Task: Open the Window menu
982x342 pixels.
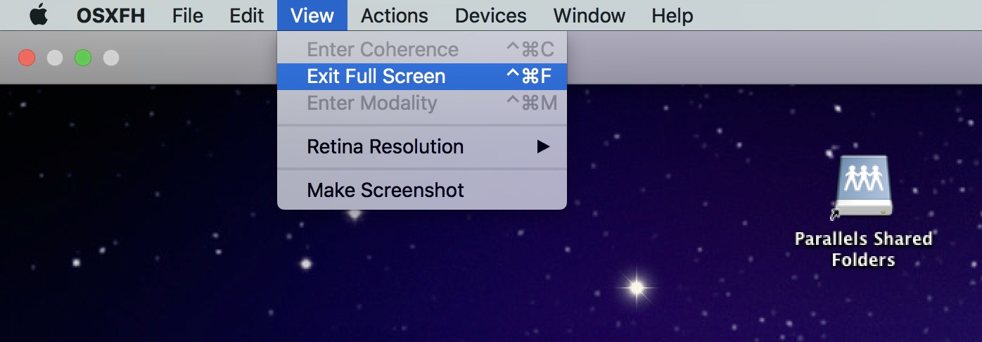Action: 589,15
